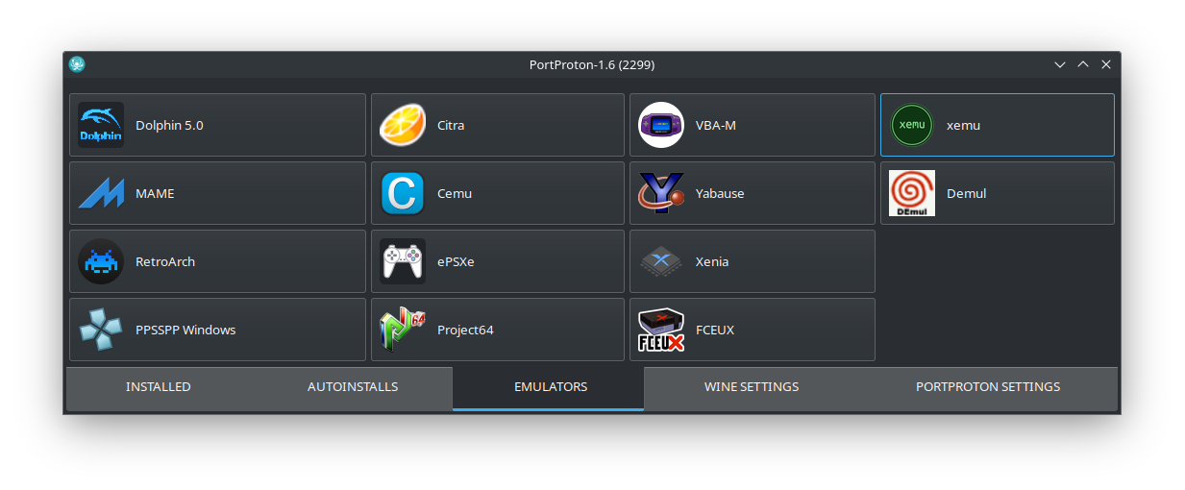Viewport: 1185px width, 490px height.
Task: Choose the green xemu logo icon
Action: [912, 125]
